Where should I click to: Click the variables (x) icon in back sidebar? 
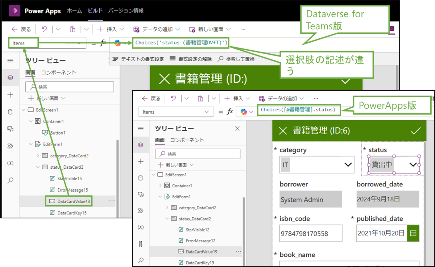tap(10, 163)
